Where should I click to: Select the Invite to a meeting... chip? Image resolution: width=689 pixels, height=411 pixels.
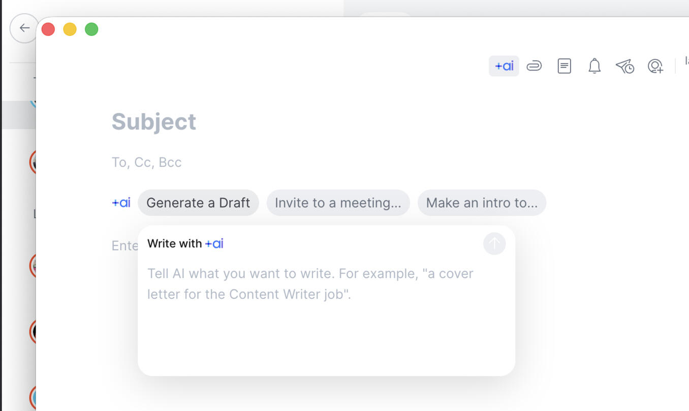tap(338, 202)
